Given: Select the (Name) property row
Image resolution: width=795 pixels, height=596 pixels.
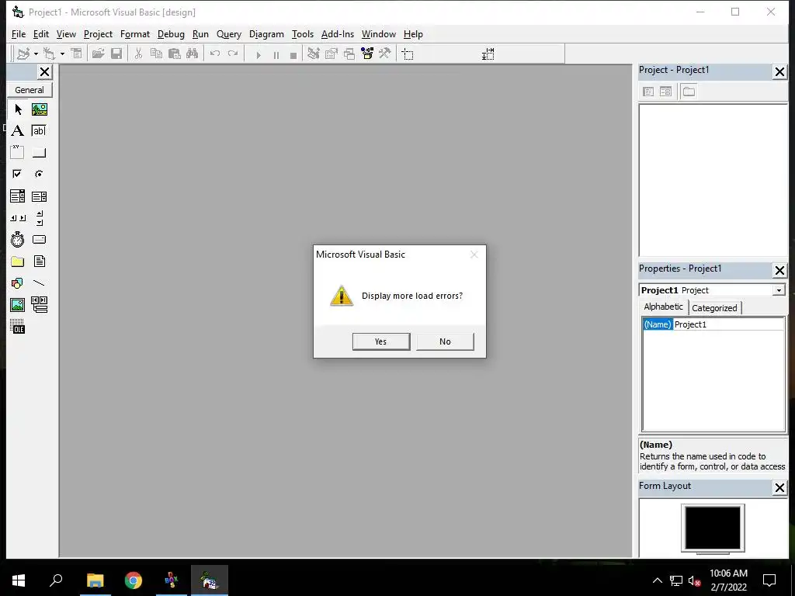Looking at the screenshot, I should (658, 324).
